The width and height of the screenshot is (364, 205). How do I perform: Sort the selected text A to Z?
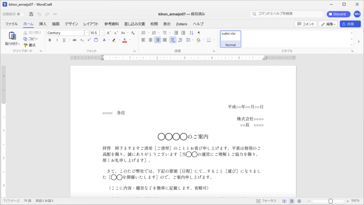click(191, 33)
